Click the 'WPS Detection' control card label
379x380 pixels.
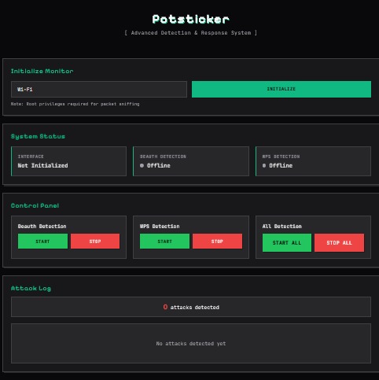coord(160,227)
